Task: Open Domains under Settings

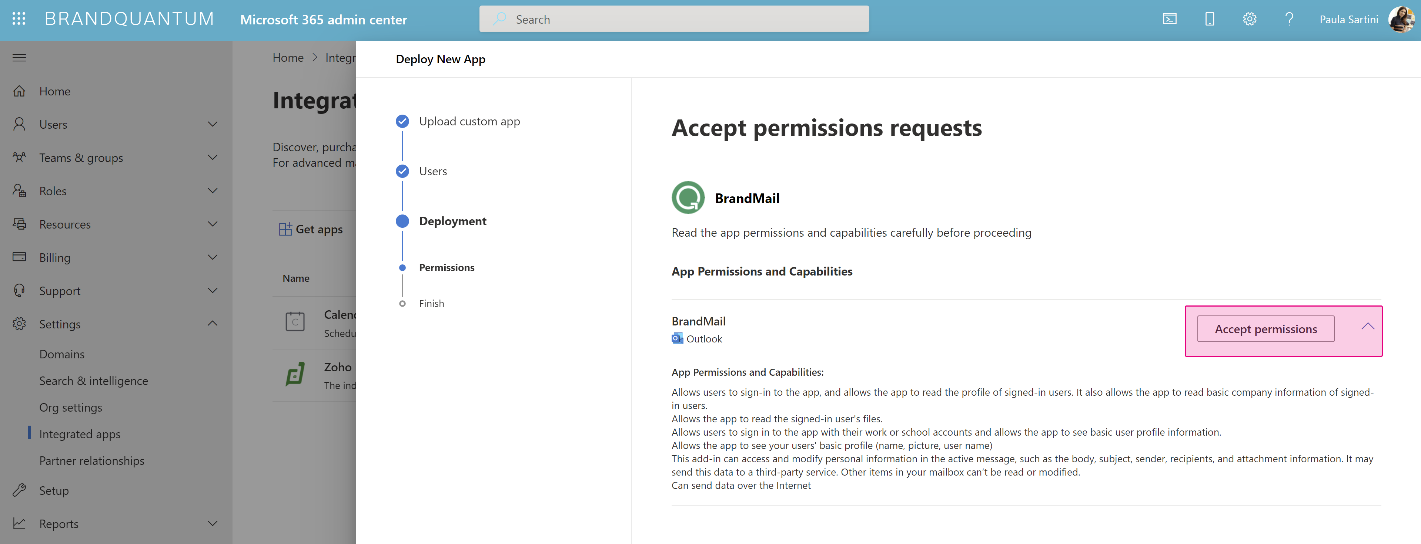Action: [62, 354]
